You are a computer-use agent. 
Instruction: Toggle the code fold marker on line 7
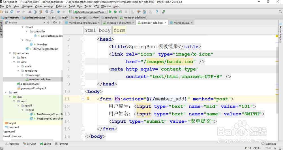coord(83,69)
